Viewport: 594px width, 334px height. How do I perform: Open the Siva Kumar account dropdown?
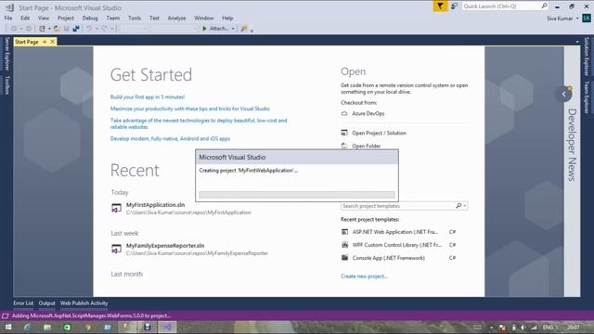pyautogui.click(x=577, y=19)
